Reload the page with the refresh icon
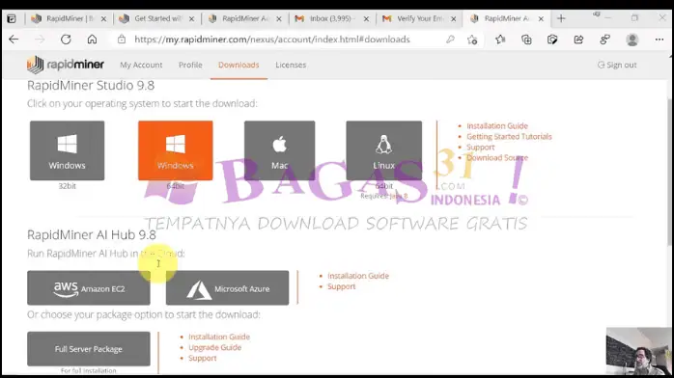This screenshot has width=674, height=378. tap(66, 40)
